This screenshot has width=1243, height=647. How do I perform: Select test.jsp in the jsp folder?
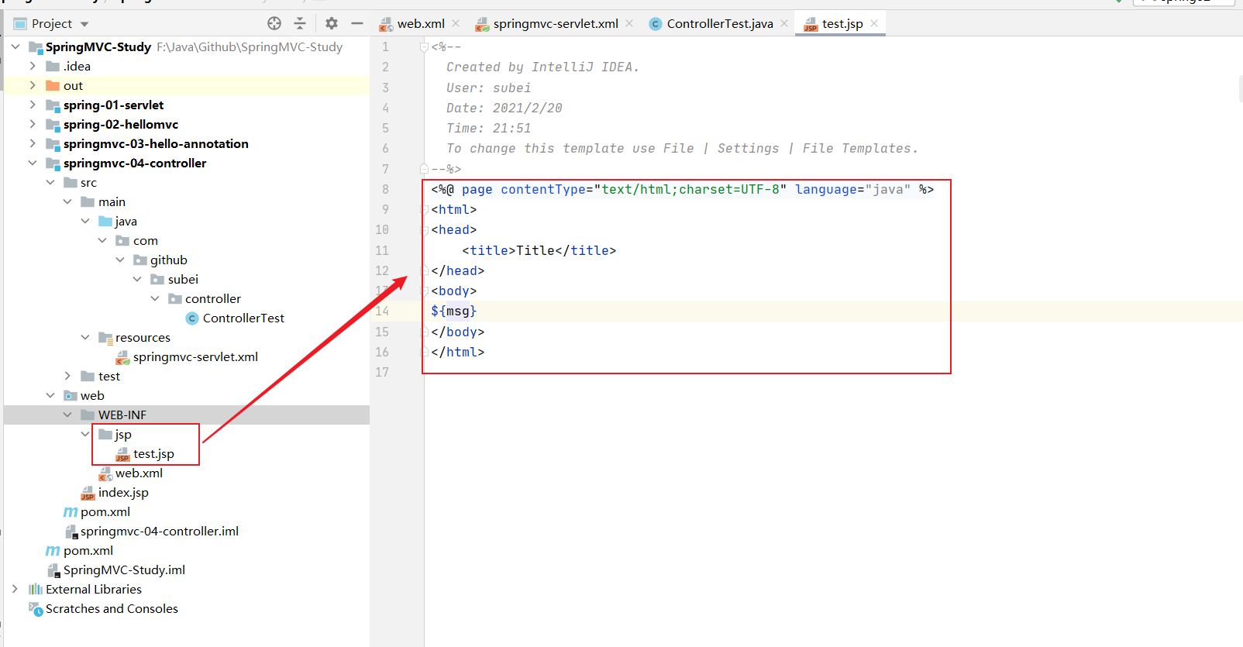153,453
